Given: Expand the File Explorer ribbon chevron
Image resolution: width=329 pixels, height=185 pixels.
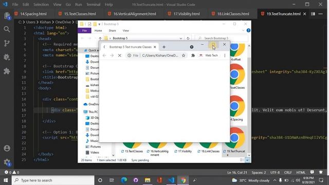Looking at the screenshot, I should [x=243, y=31].
